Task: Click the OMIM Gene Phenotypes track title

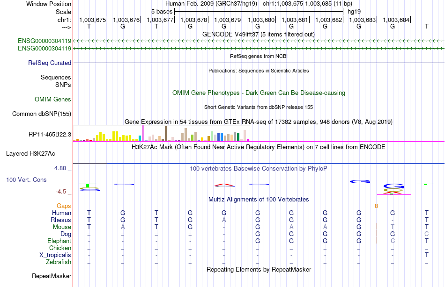Action: coord(259,93)
